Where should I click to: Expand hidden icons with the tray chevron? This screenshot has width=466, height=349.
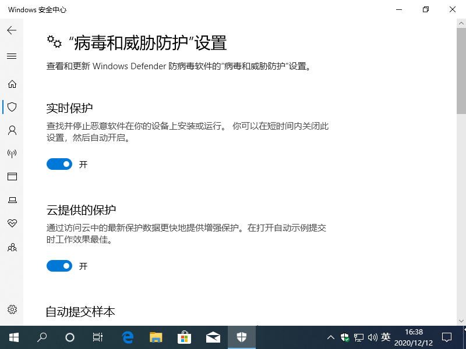pyautogui.click(x=330, y=337)
